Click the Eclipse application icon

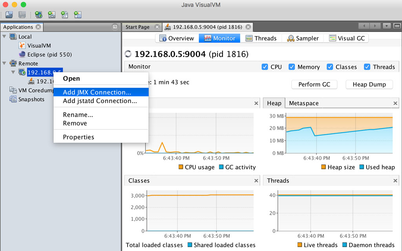click(x=22, y=54)
